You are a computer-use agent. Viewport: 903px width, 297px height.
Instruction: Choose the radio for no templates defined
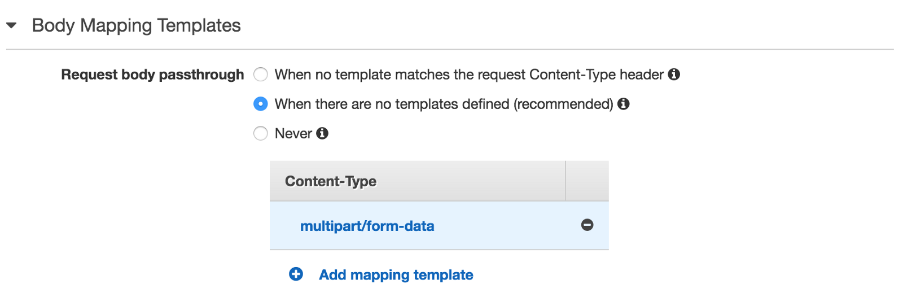pos(260,104)
